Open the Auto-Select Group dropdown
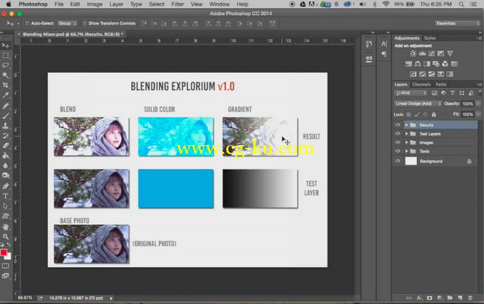Viewport: 484px width, 304px height. coord(67,24)
